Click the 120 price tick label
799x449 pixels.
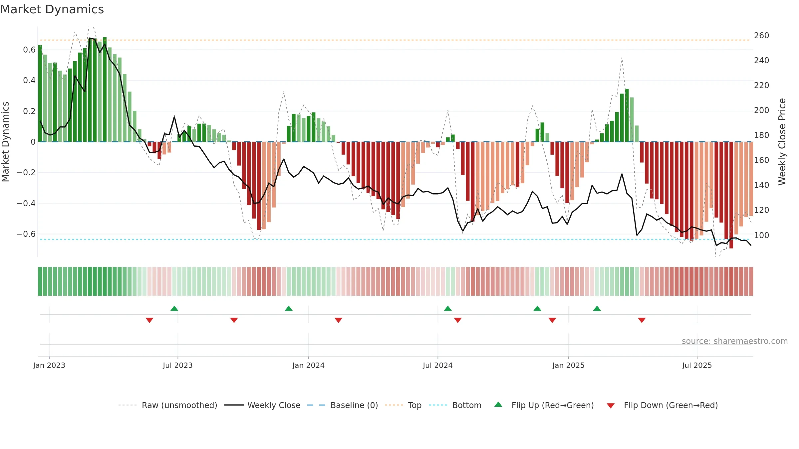pyautogui.click(x=761, y=210)
